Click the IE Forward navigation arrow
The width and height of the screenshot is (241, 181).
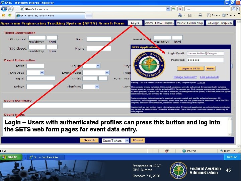(x=10, y=9)
